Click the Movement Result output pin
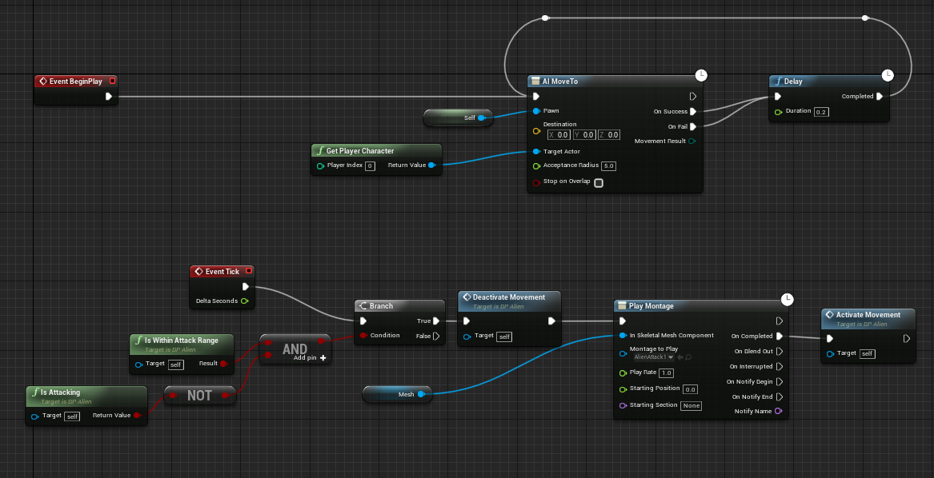The width and height of the screenshot is (934, 478). click(x=692, y=141)
